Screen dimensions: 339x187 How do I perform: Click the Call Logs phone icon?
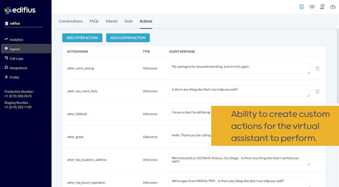pyautogui.click(x=6, y=58)
